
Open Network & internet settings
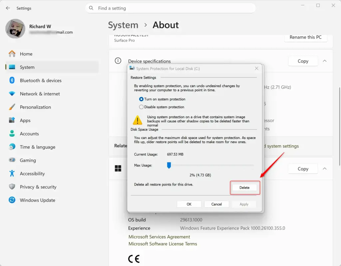[x=52, y=94]
